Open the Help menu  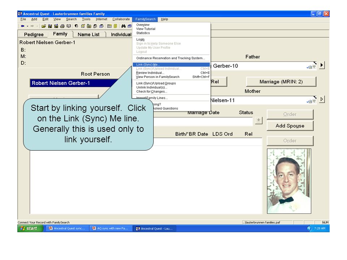pyautogui.click(x=164, y=19)
